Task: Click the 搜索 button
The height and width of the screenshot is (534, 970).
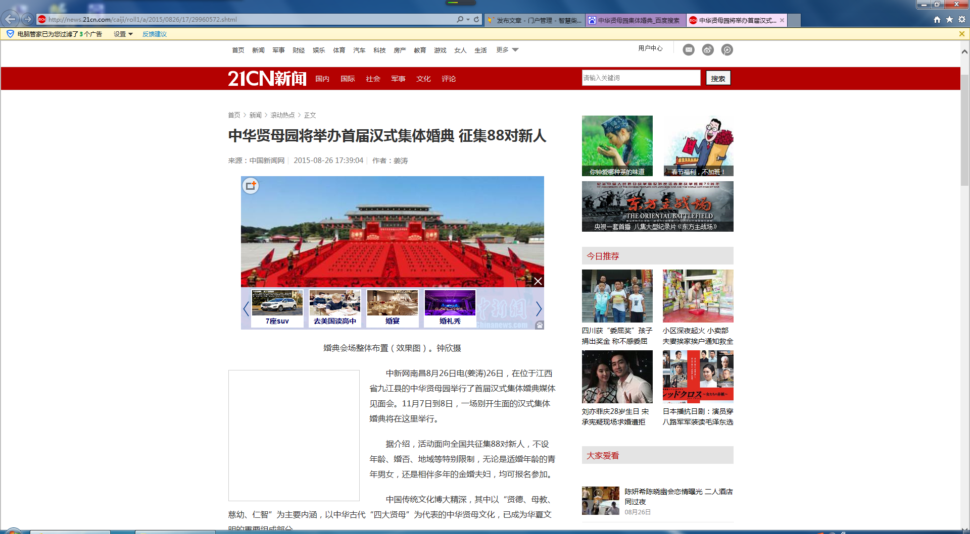Action: pos(718,78)
